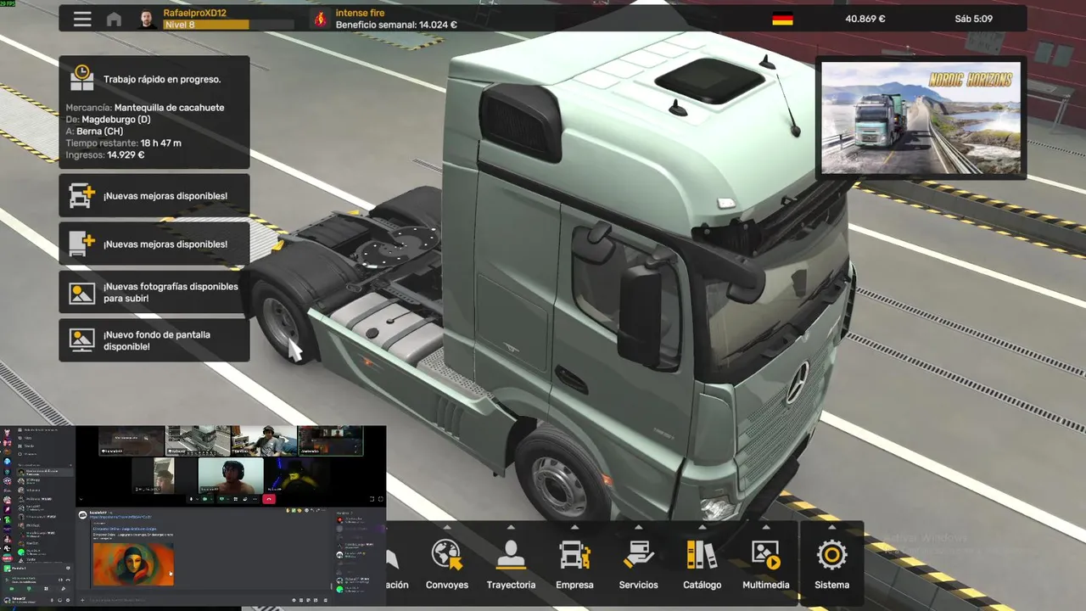Viewport: 1086px width, 611px height.
Task: Toggle mute in Discord user panel
Action: click(x=52, y=600)
